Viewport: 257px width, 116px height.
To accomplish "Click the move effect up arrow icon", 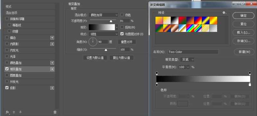I will pos(14,112).
